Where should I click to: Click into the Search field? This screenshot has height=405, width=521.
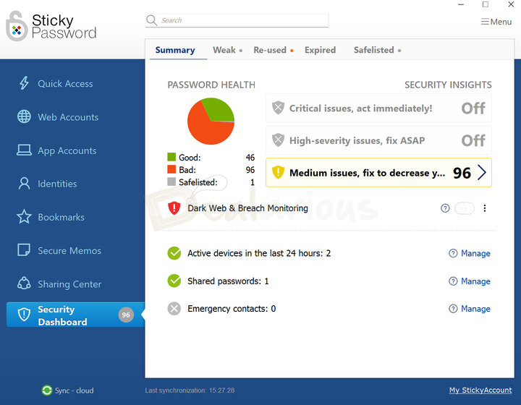tap(237, 20)
